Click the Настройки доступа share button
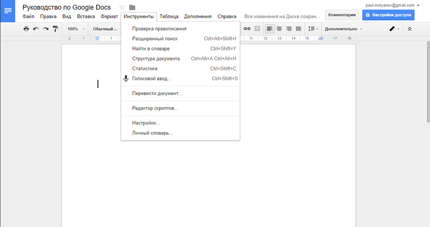This screenshot has height=227, width=430. pos(388,15)
